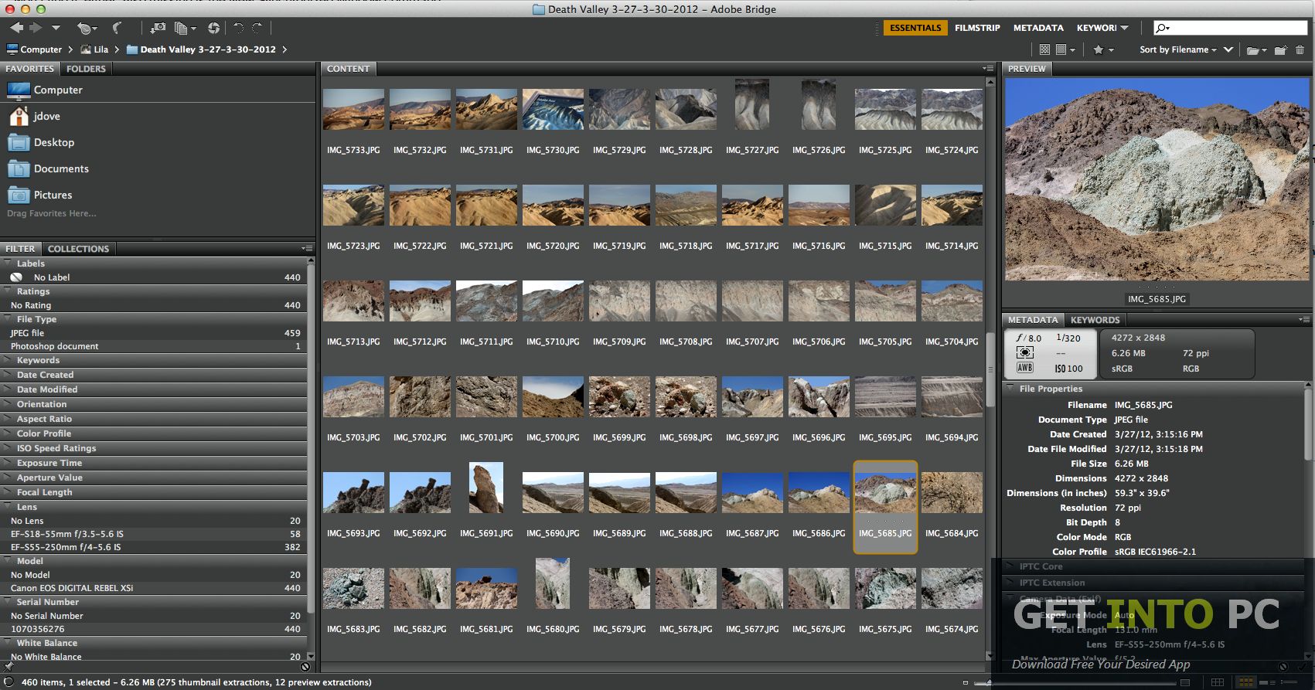The image size is (1315, 690).
Task: Toggle Canon EOS DIGITAL REBEL XSi filter
Action: pyautogui.click(x=155, y=588)
